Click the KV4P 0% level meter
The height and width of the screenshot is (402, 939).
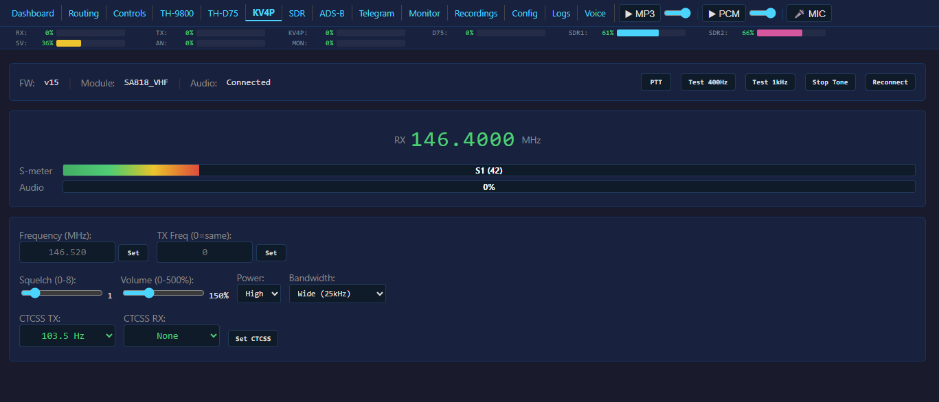371,33
